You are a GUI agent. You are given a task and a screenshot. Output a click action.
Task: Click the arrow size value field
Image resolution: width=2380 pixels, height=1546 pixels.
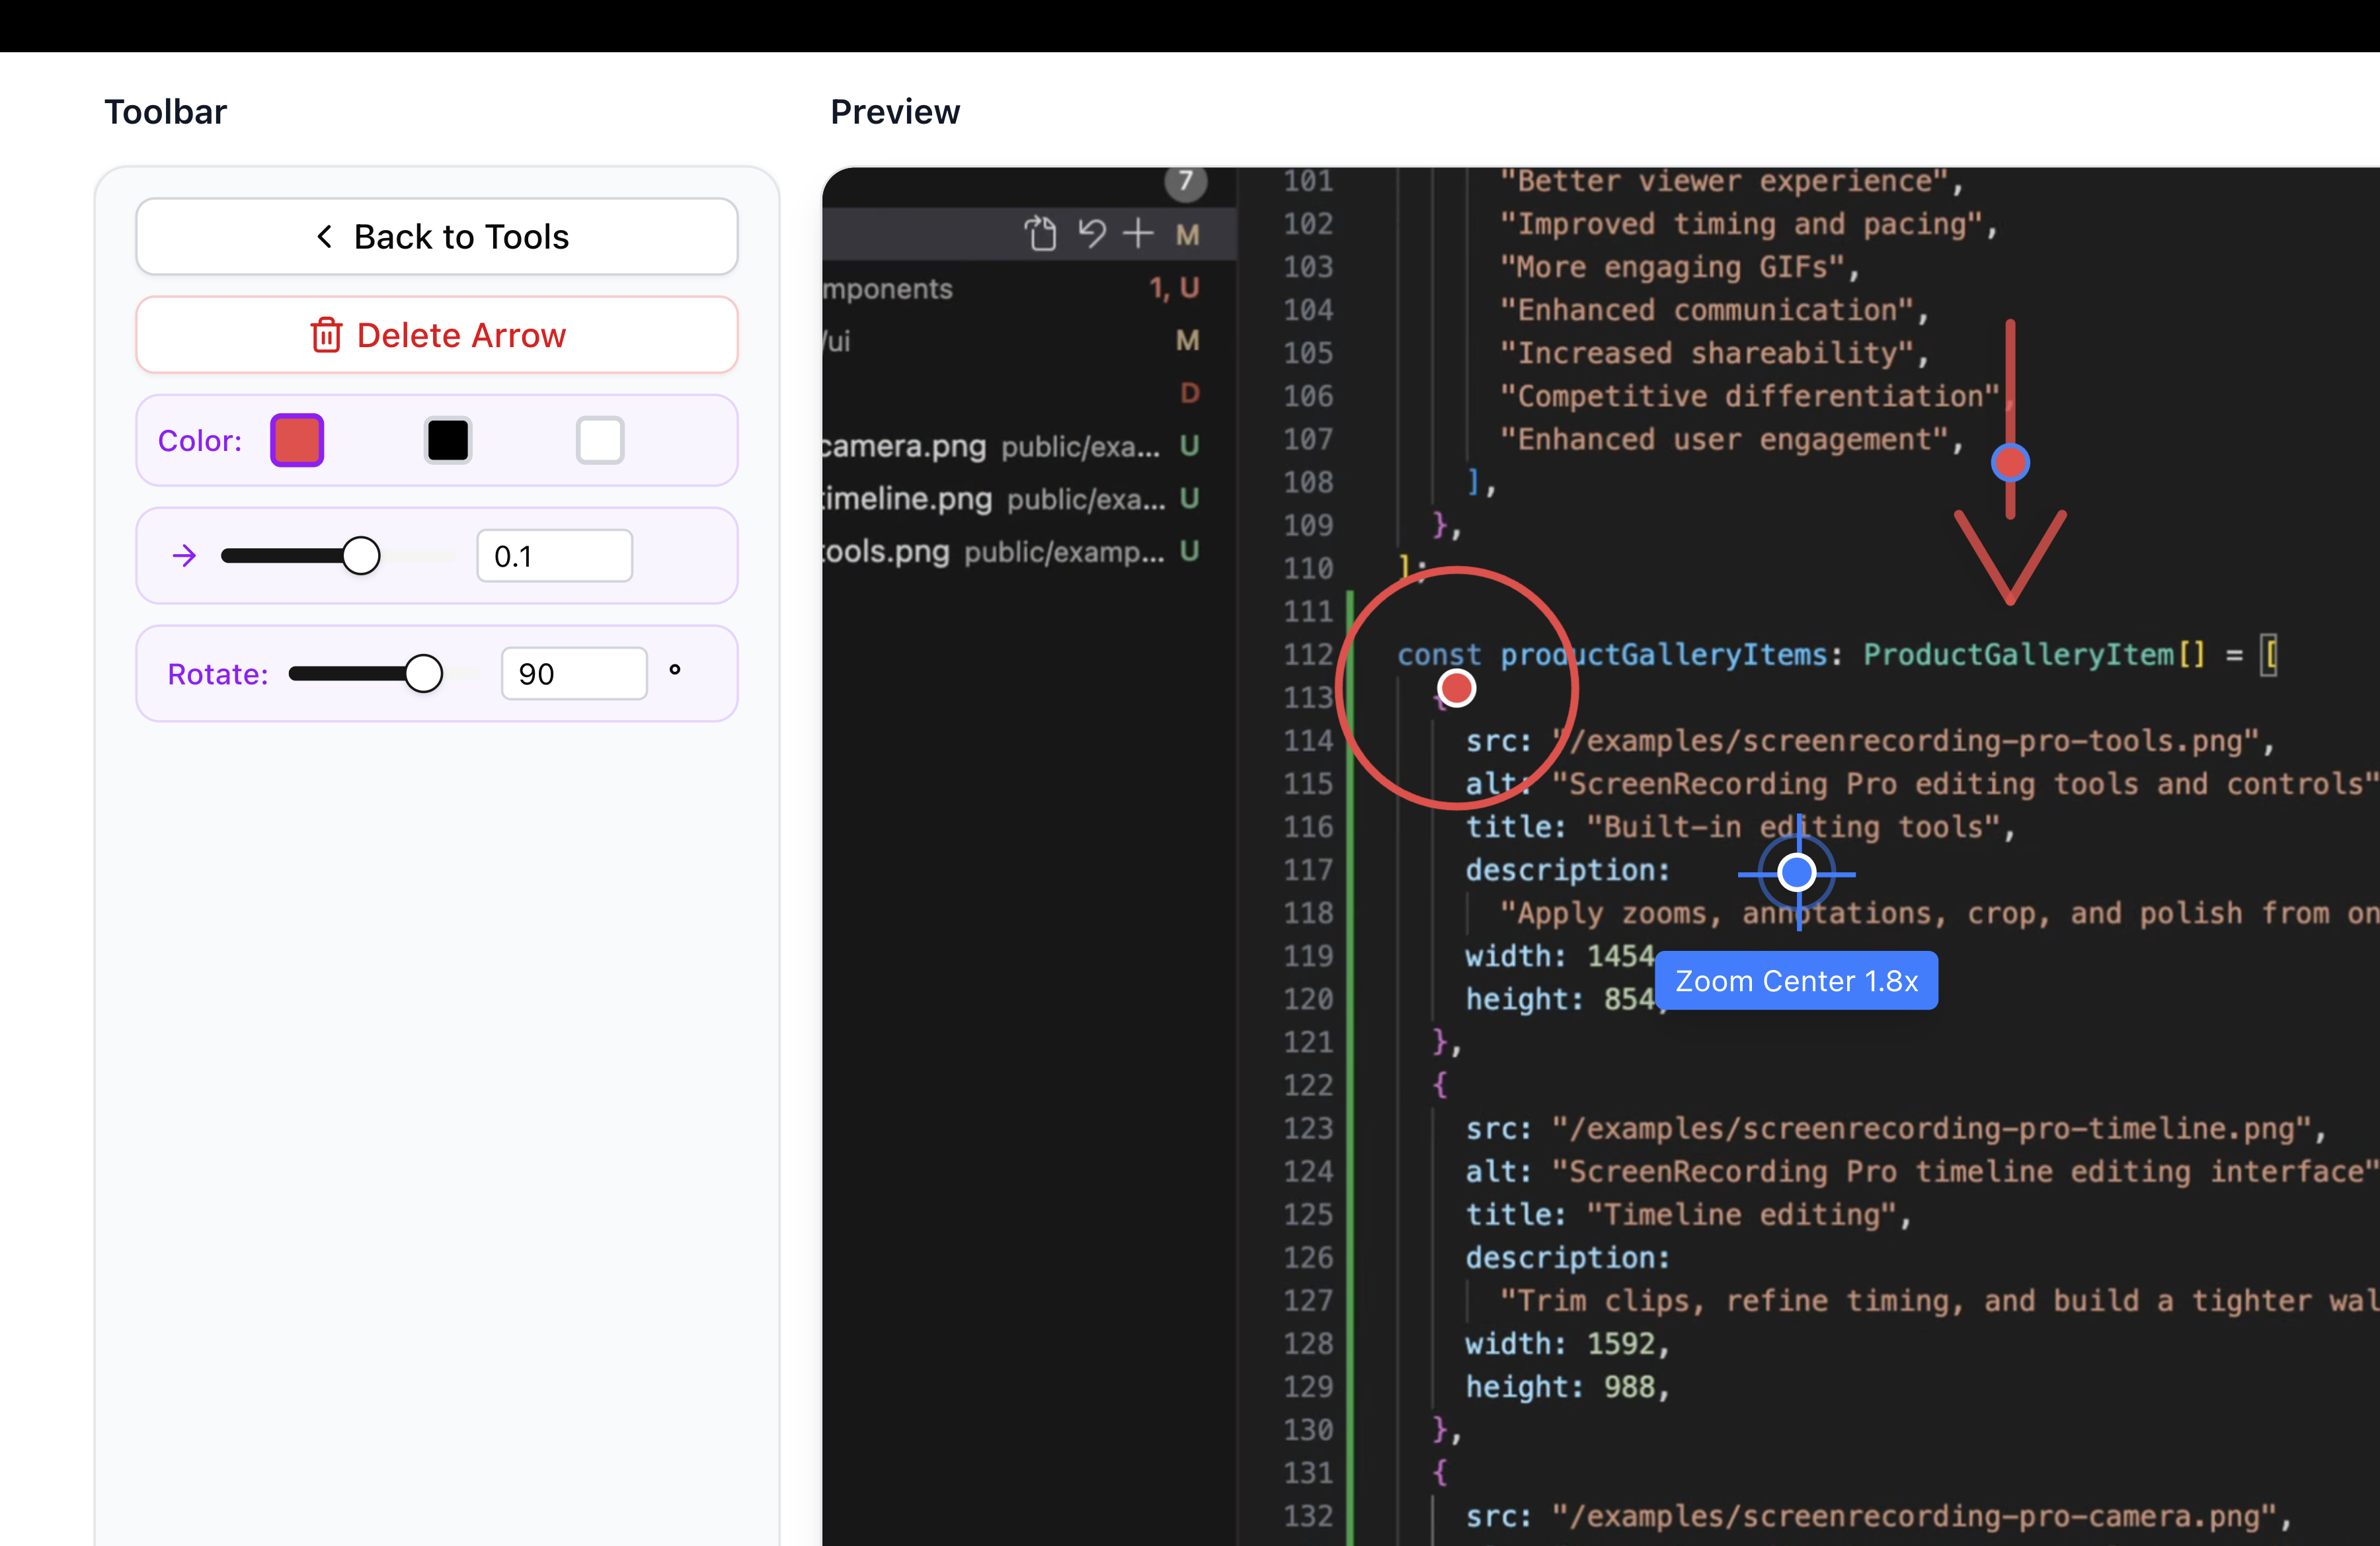554,556
